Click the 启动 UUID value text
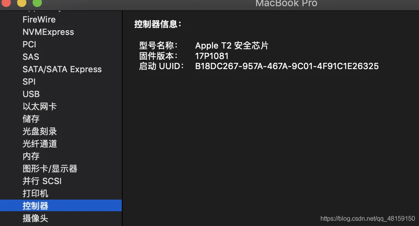419x226 pixels. tap(287, 66)
